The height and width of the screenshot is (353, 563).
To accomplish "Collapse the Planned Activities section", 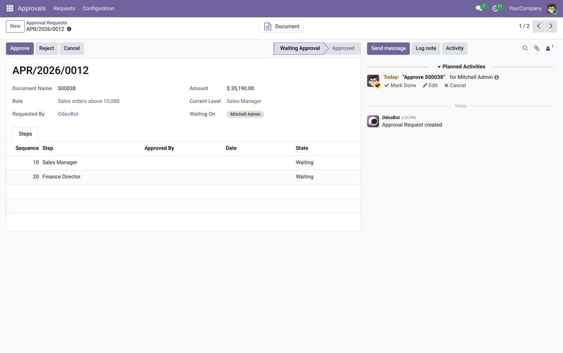I will [461, 67].
